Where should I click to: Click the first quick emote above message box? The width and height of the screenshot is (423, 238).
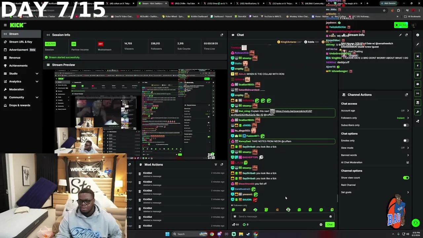(x=233, y=210)
